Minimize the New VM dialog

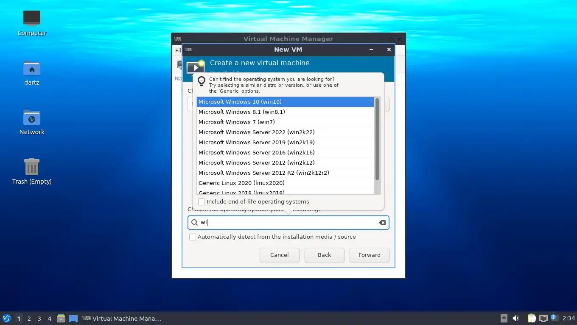[x=371, y=50]
